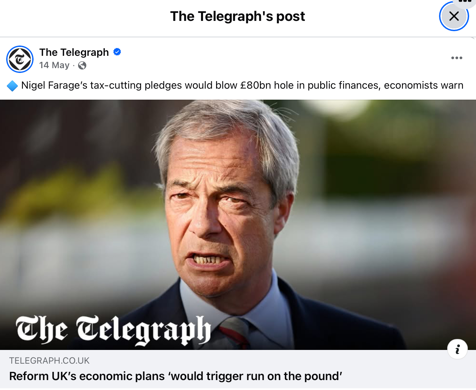Click The Telegraph watermark logo on photo

(x=113, y=330)
